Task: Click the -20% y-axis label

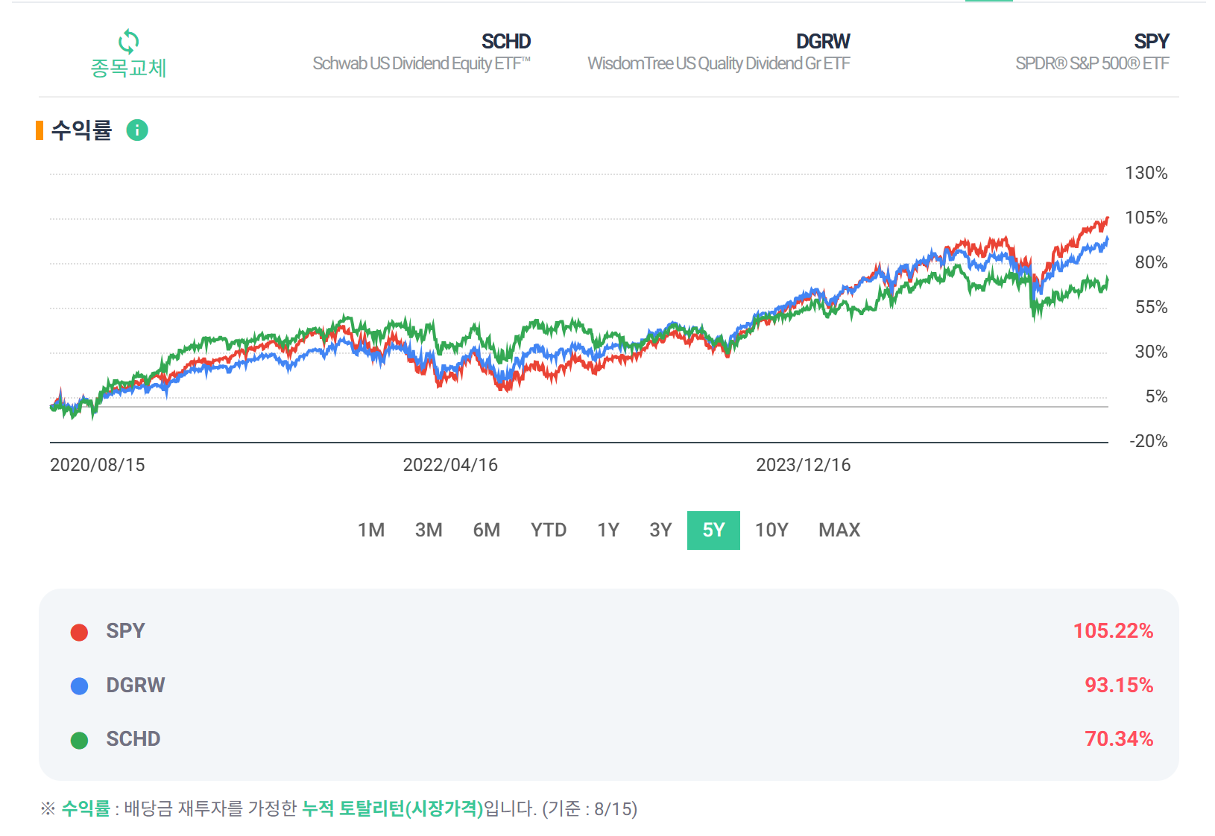Action: pyautogui.click(x=1149, y=441)
